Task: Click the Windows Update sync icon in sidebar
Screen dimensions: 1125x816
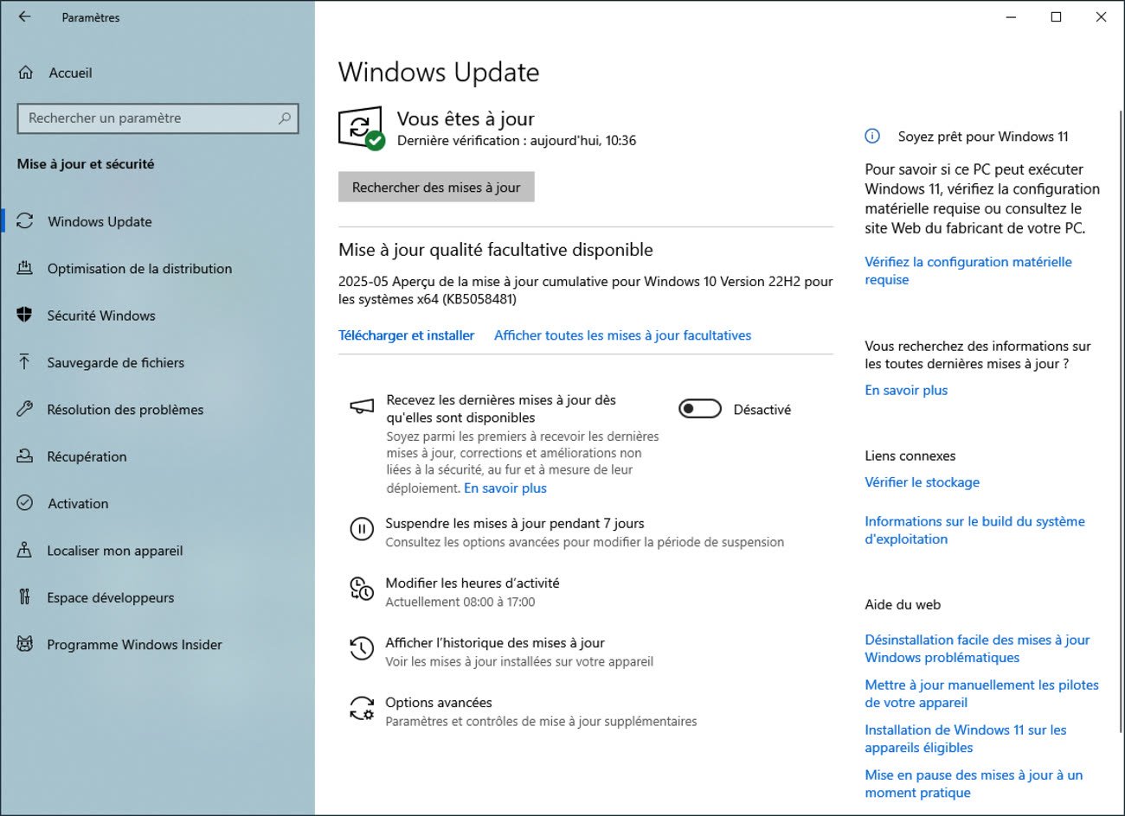Action: click(25, 221)
